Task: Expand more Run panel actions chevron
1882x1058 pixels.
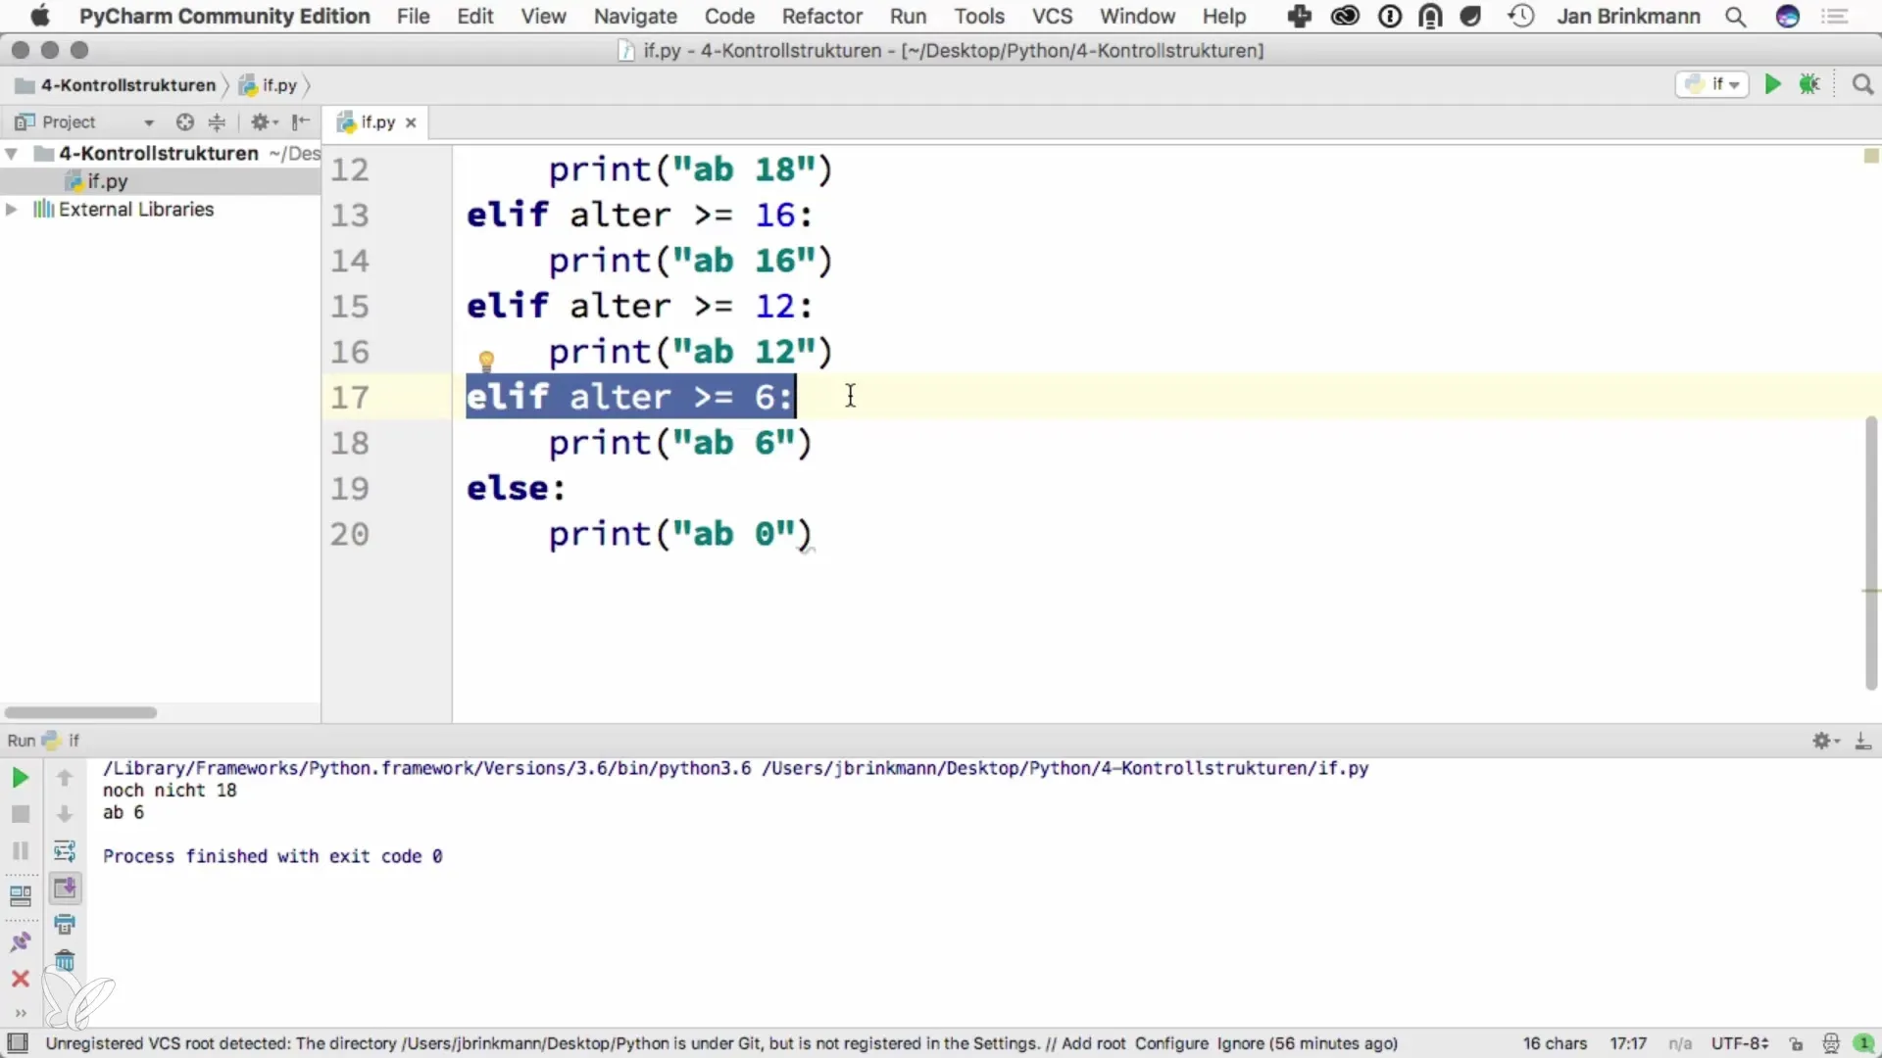Action: 20,1013
